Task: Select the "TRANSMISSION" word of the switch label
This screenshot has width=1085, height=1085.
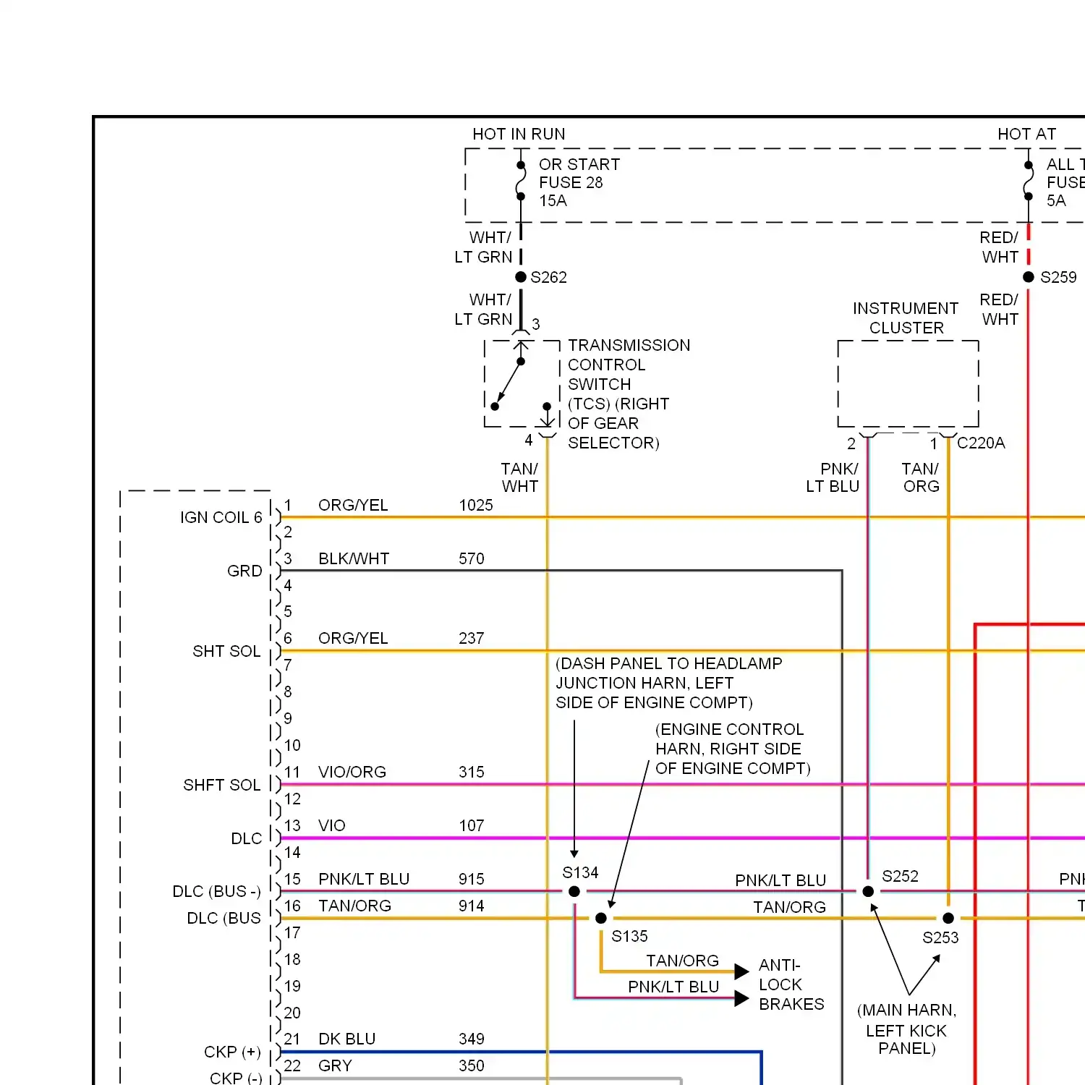Action: 629,345
